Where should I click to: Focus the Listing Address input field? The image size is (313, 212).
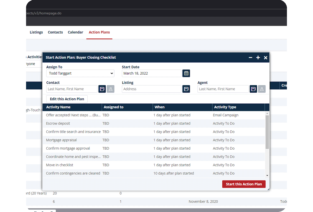coord(151,89)
